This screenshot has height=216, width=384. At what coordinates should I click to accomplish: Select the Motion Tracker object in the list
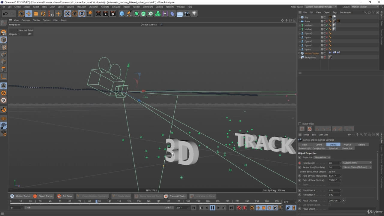pyautogui.click(x=312, y=53)
